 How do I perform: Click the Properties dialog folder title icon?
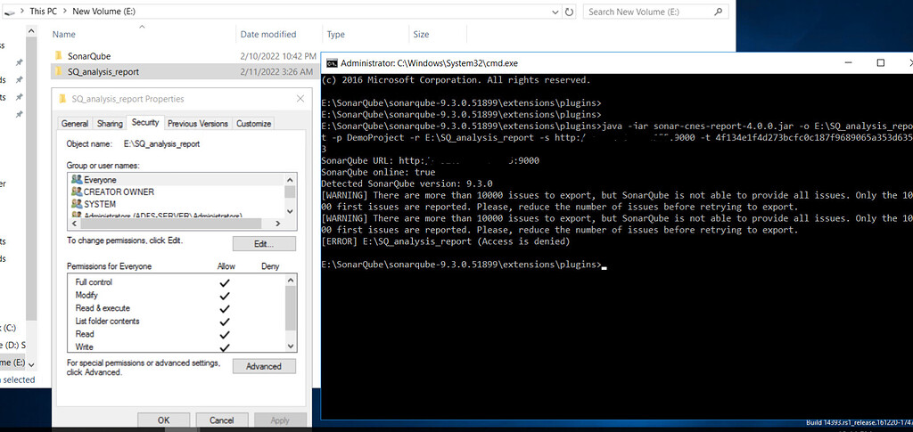tap(63, 99)
